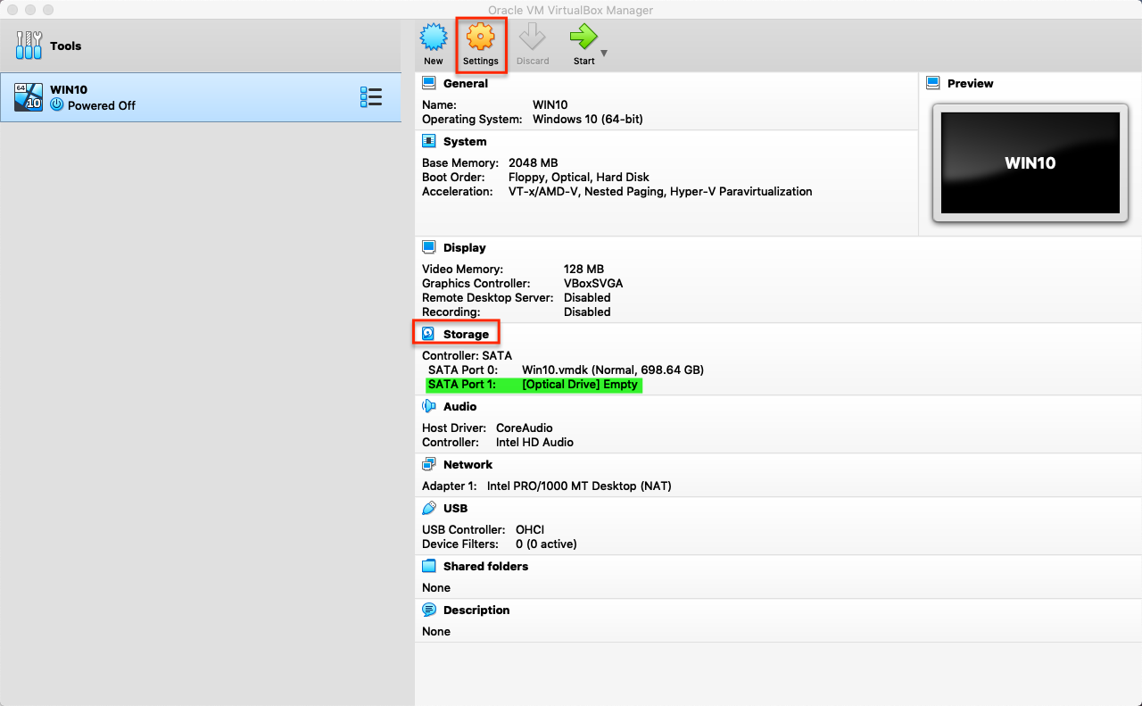Click the Windows 10 (64-bit) operating system text
This screenshot has width=1142, height=706.
(588, 119)
